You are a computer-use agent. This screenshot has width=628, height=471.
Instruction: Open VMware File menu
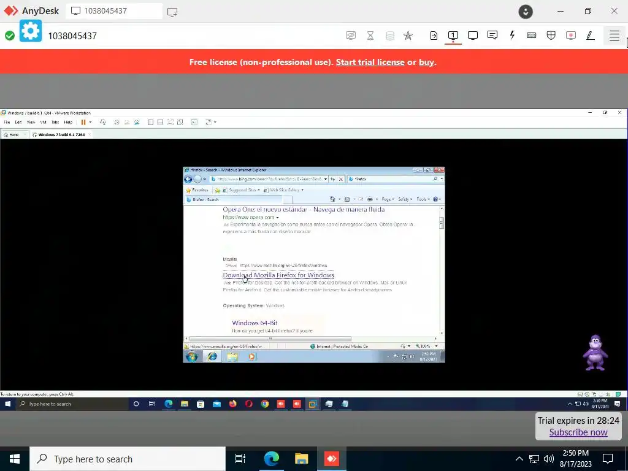tap(7, 122)
